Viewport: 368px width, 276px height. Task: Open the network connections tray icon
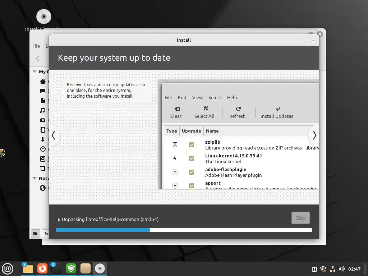click(332, 269)
